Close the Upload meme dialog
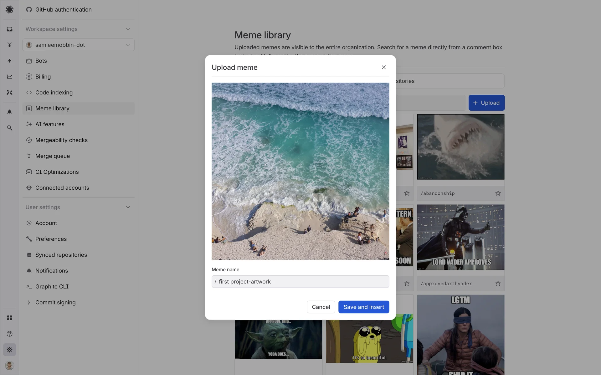This screenshot has width=601, height=375. pyautogui.click(x=383, y=67)
